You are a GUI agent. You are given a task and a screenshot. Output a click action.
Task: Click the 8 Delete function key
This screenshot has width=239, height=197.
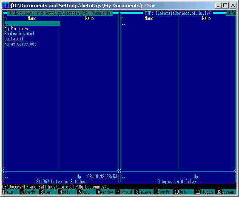pyautogui.click(x=145, y=192)
